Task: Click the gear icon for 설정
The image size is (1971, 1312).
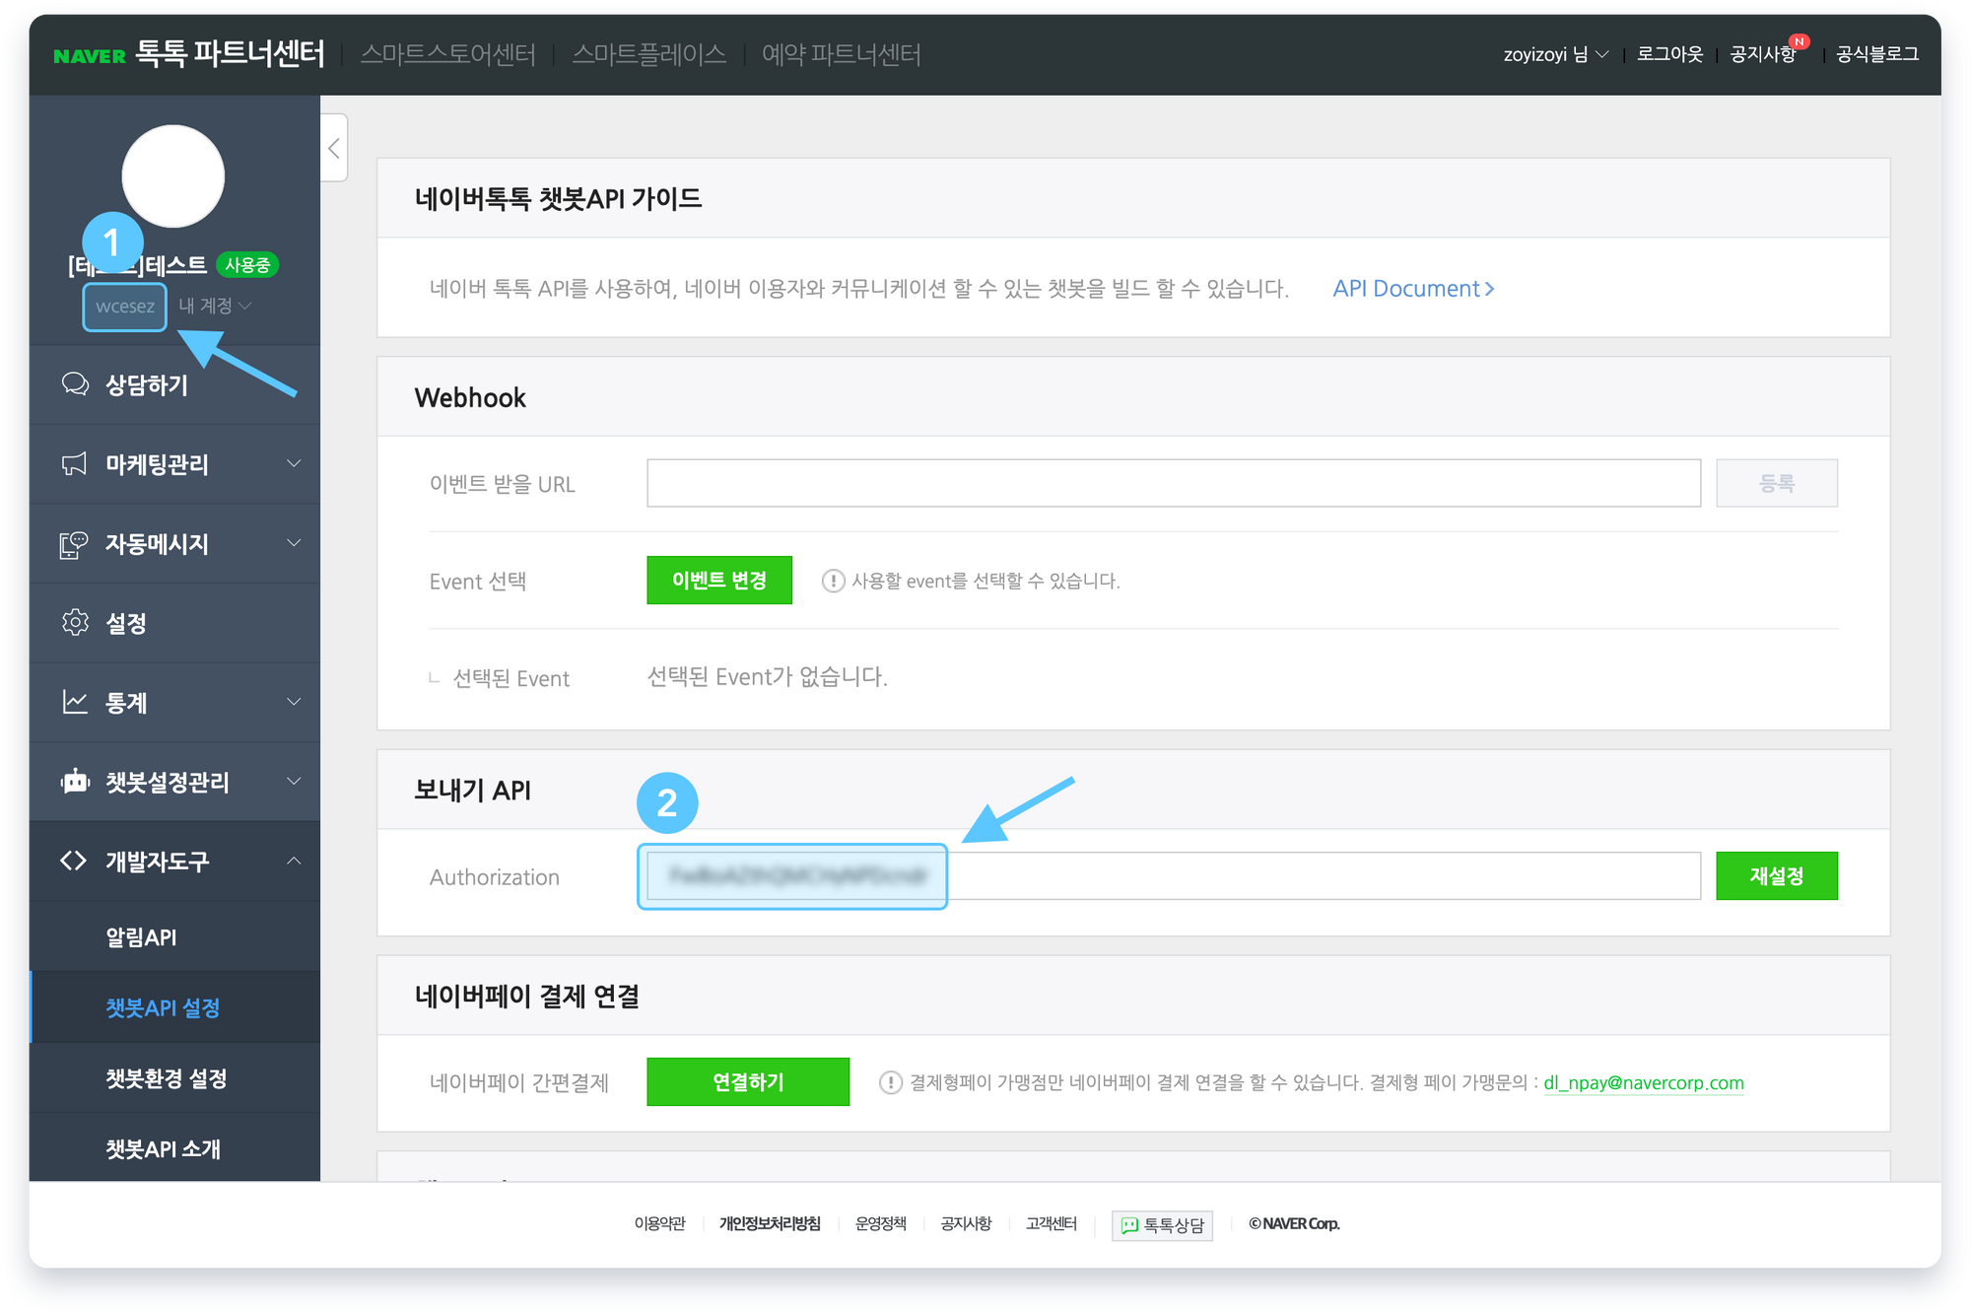Action: point(75,623)
